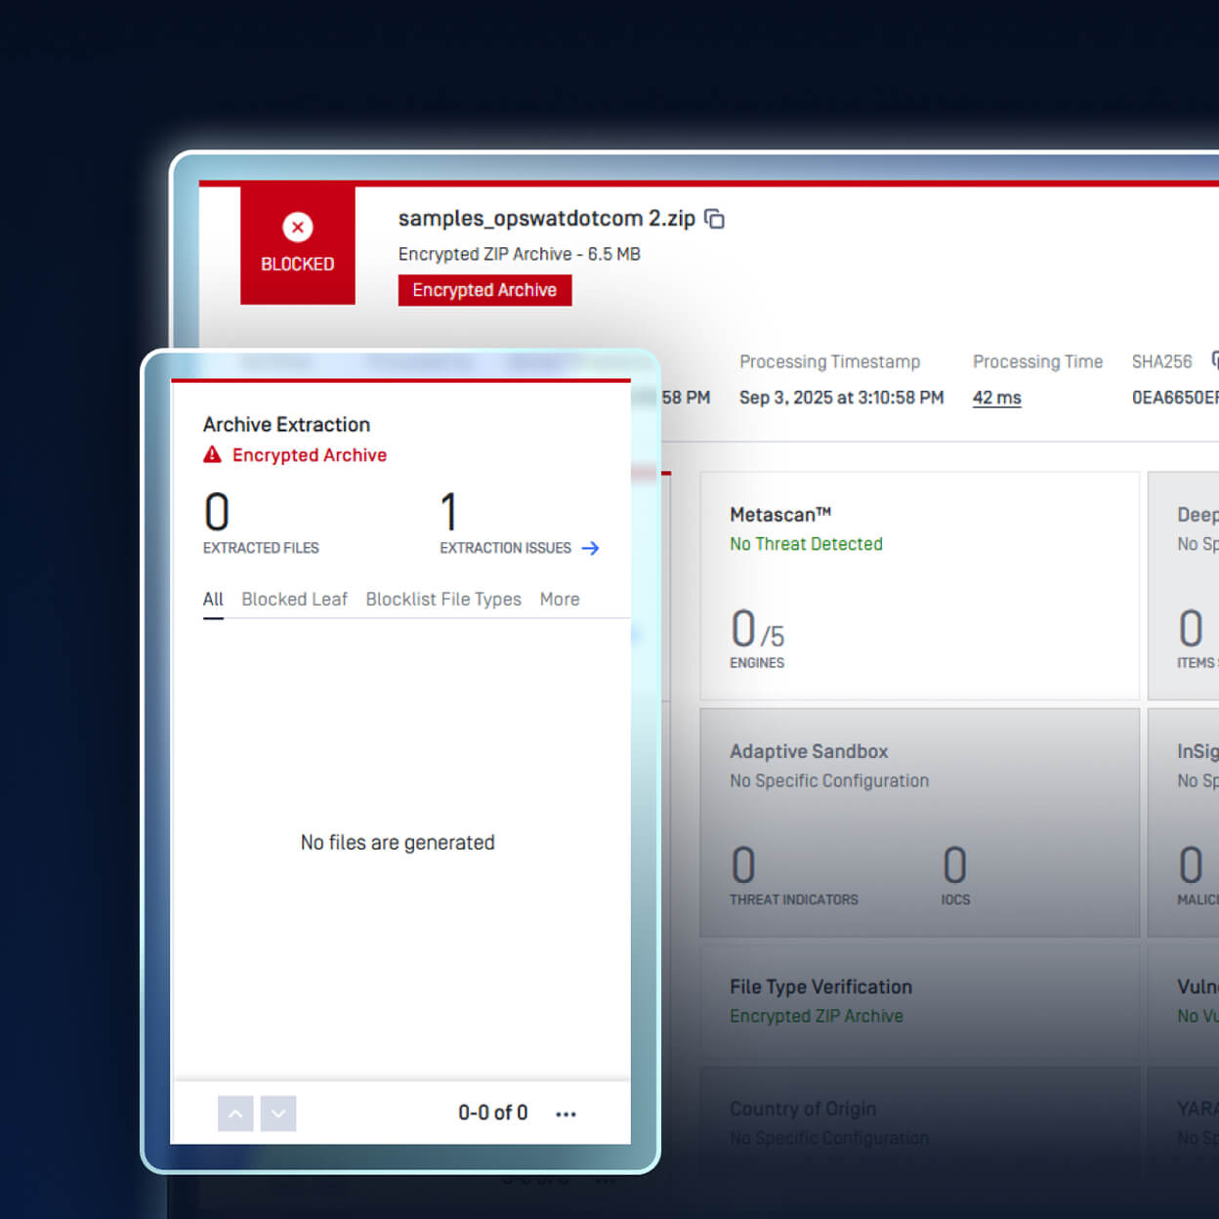Click the 0-0 of 0 pagination counter
The height and width of the screenshot is (1219, 1219).
[x=492, y=1114]
